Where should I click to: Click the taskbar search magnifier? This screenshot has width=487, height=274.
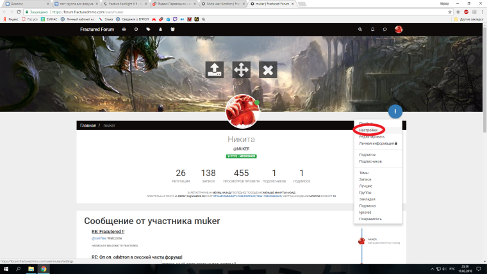point(19,269)
